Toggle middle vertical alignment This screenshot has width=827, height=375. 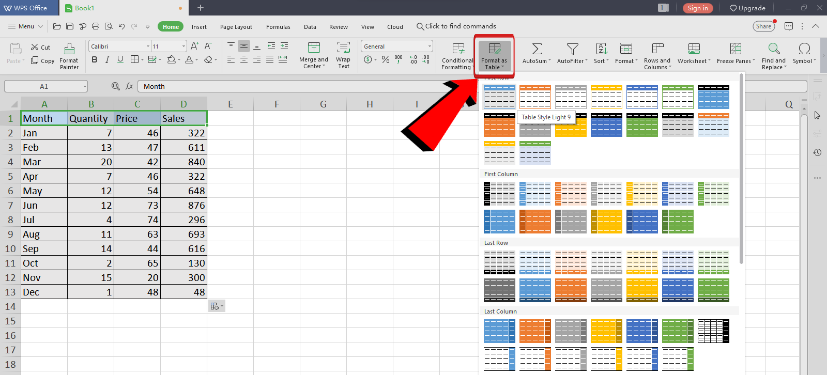pos(244,46)
